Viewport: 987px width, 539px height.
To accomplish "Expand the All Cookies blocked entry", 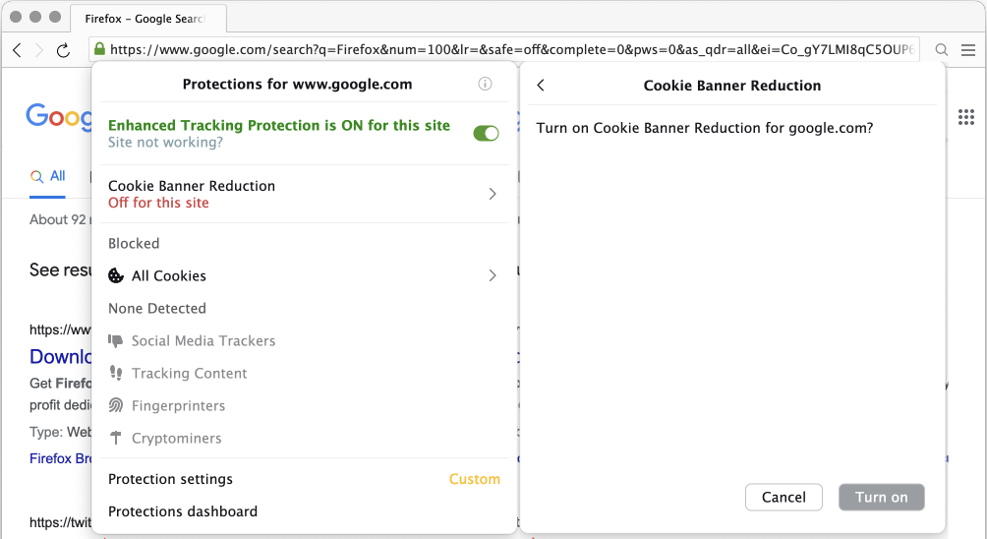I will pos(305,275).
